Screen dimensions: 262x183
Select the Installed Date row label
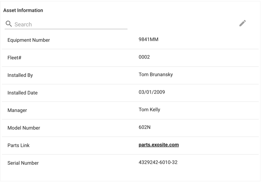coord(22,93)
